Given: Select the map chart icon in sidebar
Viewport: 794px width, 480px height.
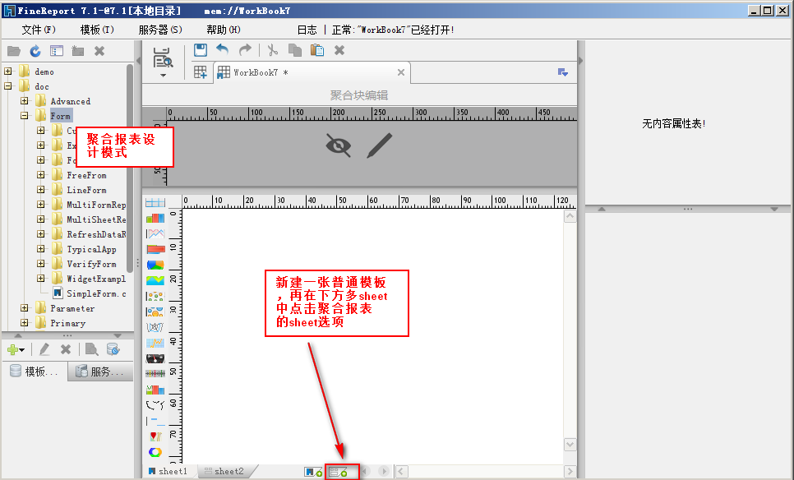Looking at the screenshot, I should [x=155, y=405].
